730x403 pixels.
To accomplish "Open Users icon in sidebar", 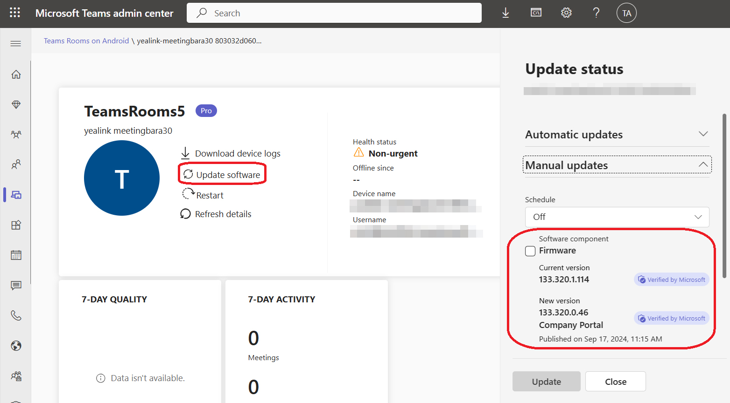I will point(16,164).
